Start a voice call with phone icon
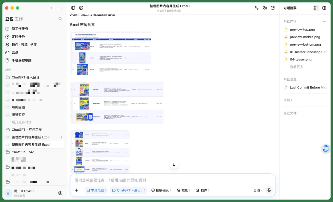This screenshot has width=333, height=202. (257, 8)
